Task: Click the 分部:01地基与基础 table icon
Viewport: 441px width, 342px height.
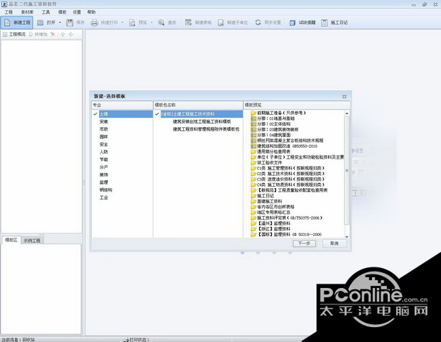Action: (x=254, y=118)
